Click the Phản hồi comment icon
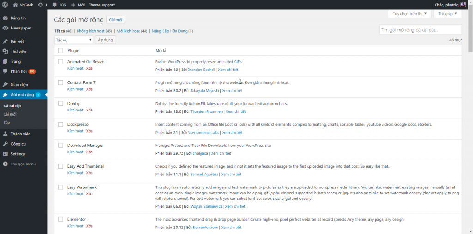473x234 pixels. [5, 71]
